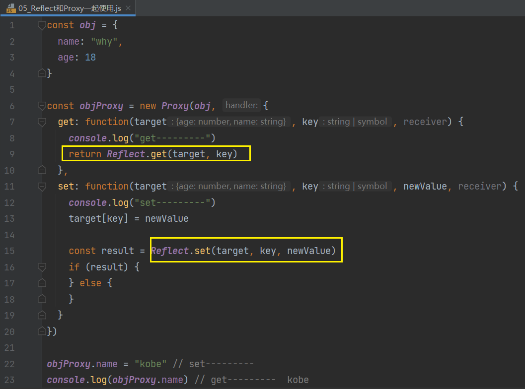The width and height of the screenshot is (525, 389).
Task: Click "const result" on line 15
Action: tap(101, 251)
